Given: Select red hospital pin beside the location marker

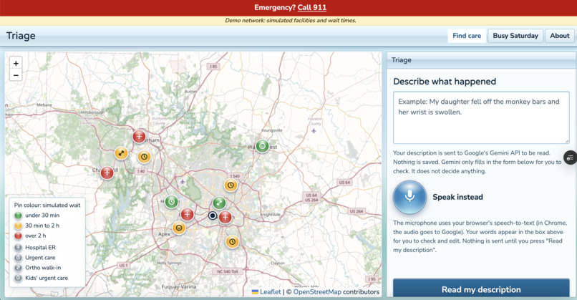Looking at the screenshot, I should tap(226, 217).
